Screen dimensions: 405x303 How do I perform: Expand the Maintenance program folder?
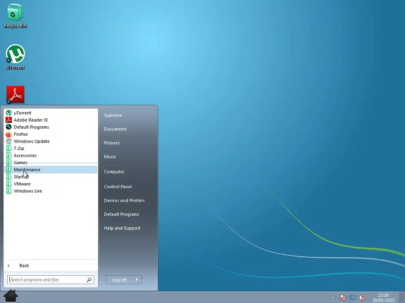[51, 170]
